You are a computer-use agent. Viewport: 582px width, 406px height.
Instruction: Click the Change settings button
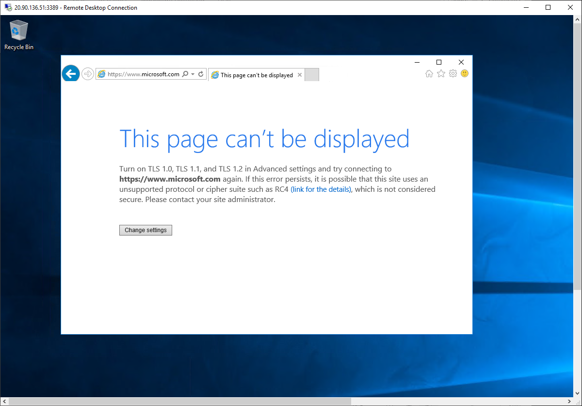pos(145,230)
